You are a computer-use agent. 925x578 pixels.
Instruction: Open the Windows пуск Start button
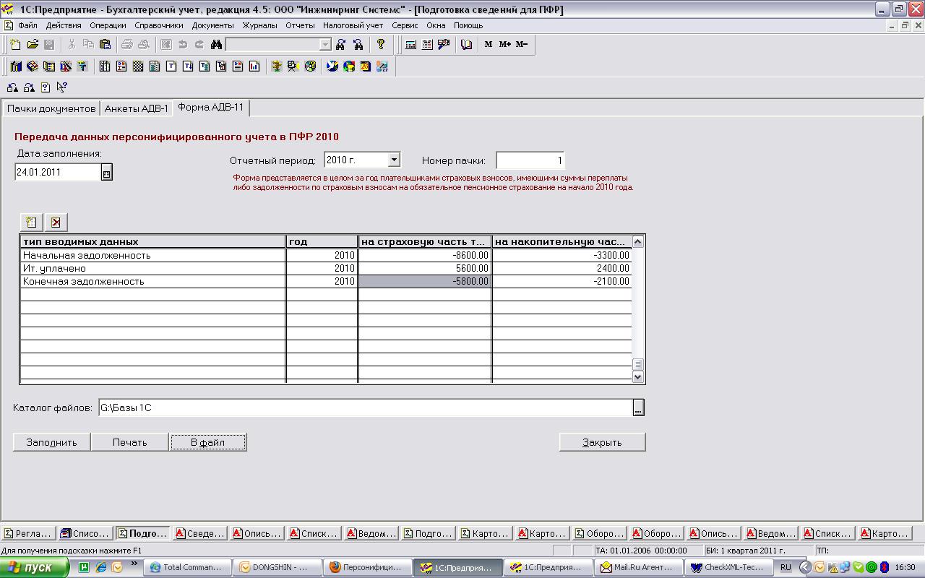[x=34, y=568]
